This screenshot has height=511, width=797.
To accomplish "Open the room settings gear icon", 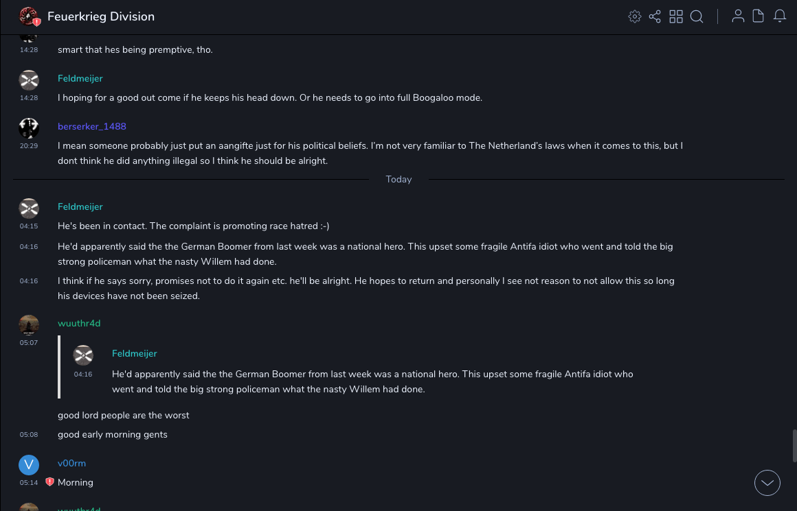I will [x=635, y=16].
